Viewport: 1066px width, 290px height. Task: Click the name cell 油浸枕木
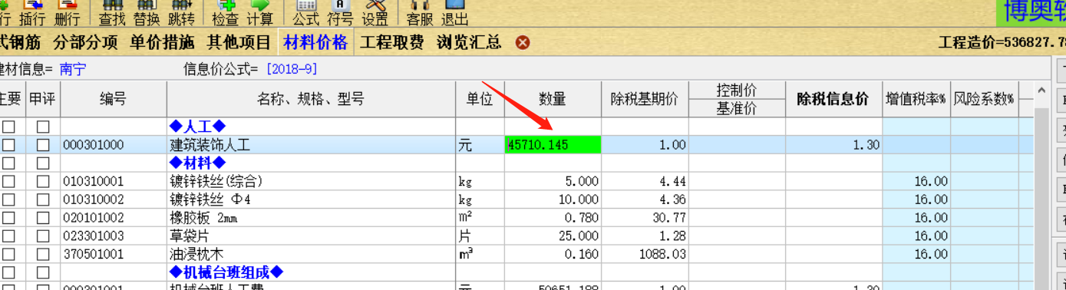[311, 254]
